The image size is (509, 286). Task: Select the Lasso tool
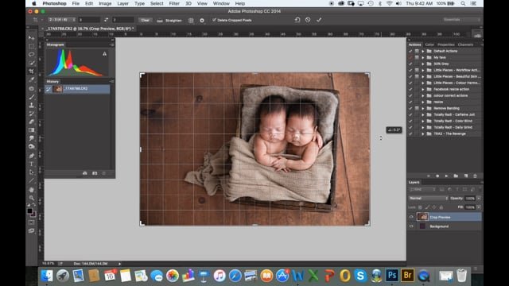click(x=32, y=55)
